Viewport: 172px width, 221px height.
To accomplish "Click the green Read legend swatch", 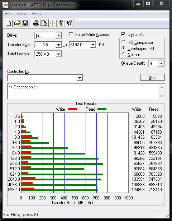I will click(102, 109).
